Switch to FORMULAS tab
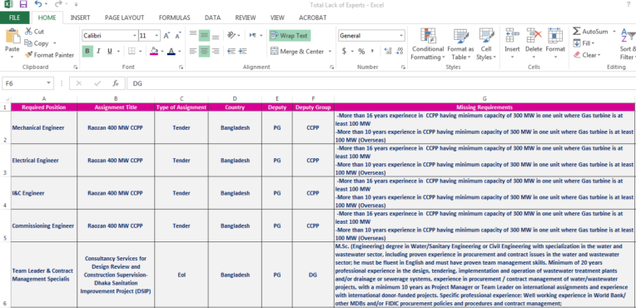This screenshot has width=636, height=308. pyautogui.click(x=175, y=17)
